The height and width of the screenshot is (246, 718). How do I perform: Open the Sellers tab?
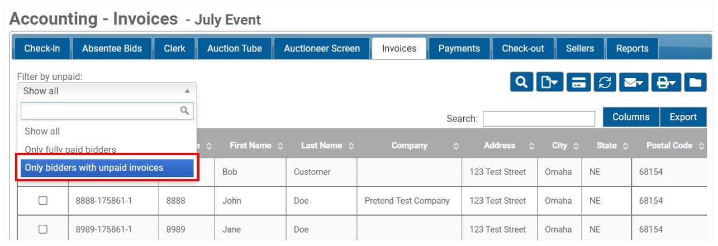[580, 49]
